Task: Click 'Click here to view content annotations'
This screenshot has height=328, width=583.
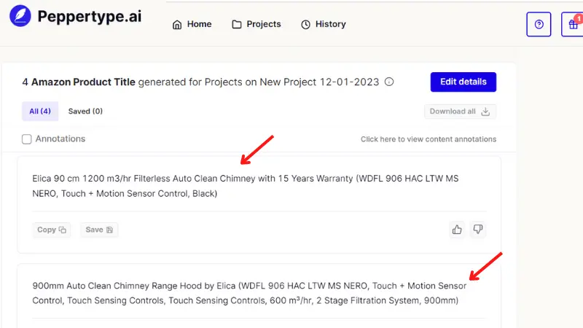Action: (429, 139)
